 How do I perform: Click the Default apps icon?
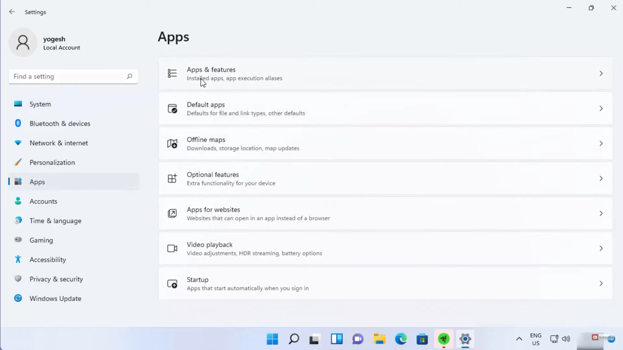click(x=172, y=109)
